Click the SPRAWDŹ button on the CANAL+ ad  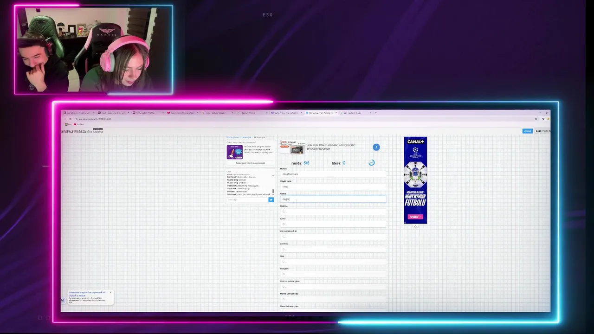coord(415,217)
